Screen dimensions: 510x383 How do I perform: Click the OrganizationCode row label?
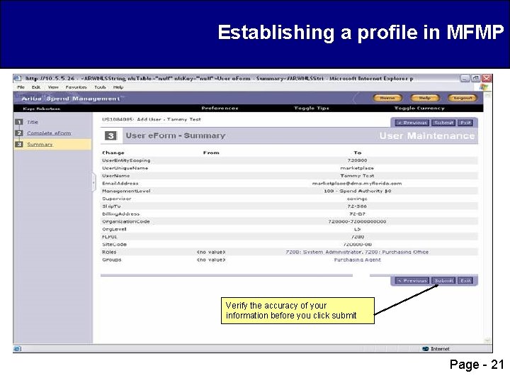(126, 221)
